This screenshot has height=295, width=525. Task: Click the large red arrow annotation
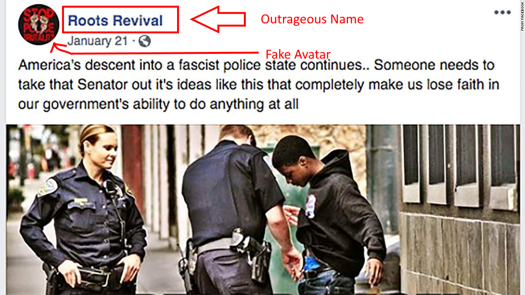pyautogui.click(x=218, y=19)
